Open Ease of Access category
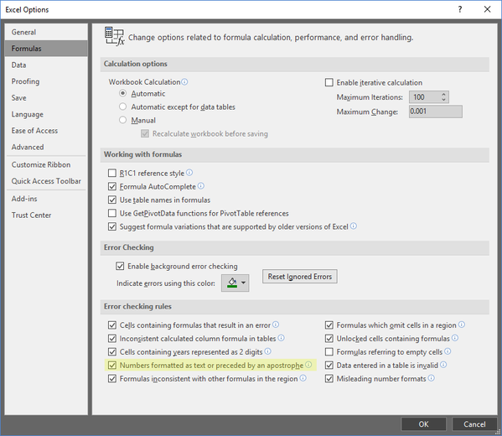502x436 pixels. (46, 131)
